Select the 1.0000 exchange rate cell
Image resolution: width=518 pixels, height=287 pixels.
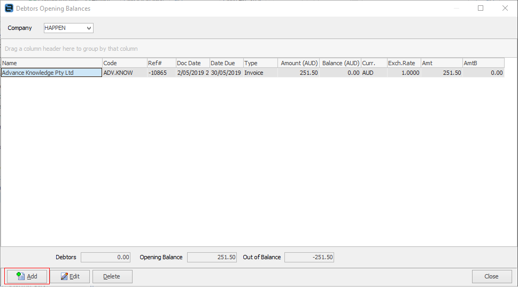click(x=404, y=73)
